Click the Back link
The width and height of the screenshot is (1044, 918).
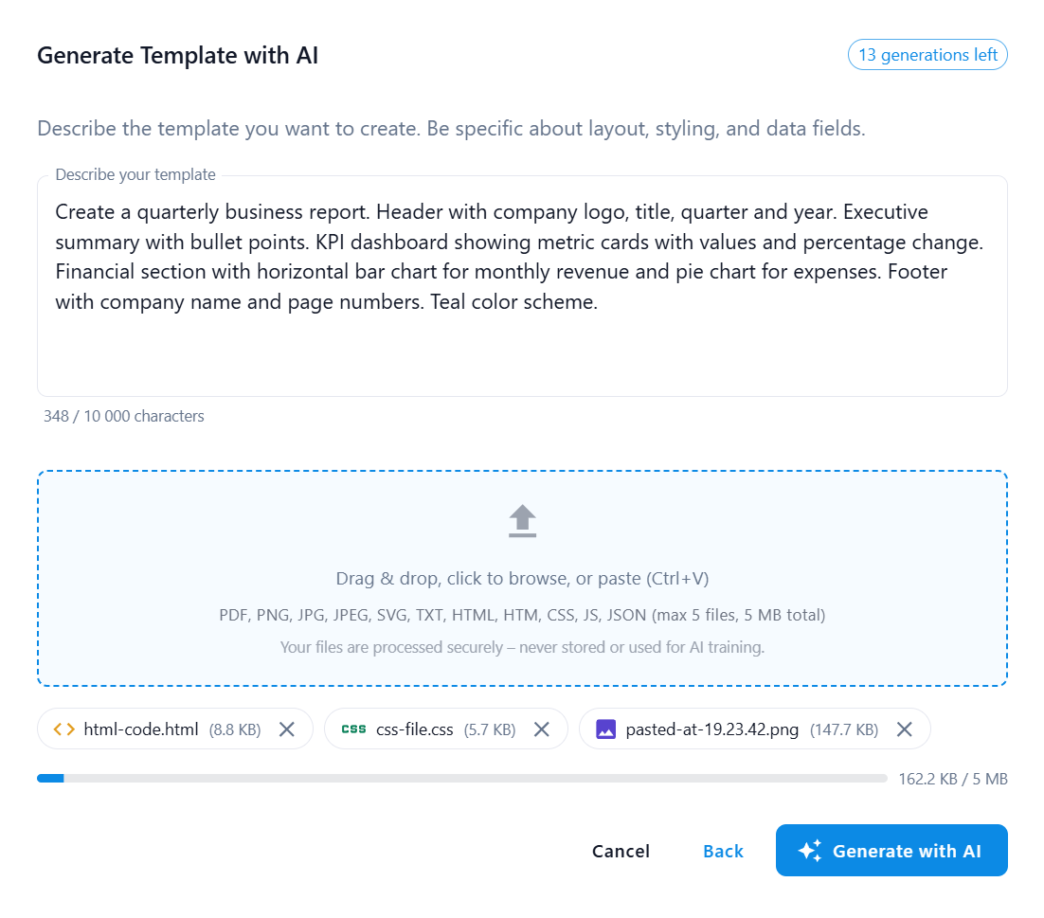tap(723, 850)
